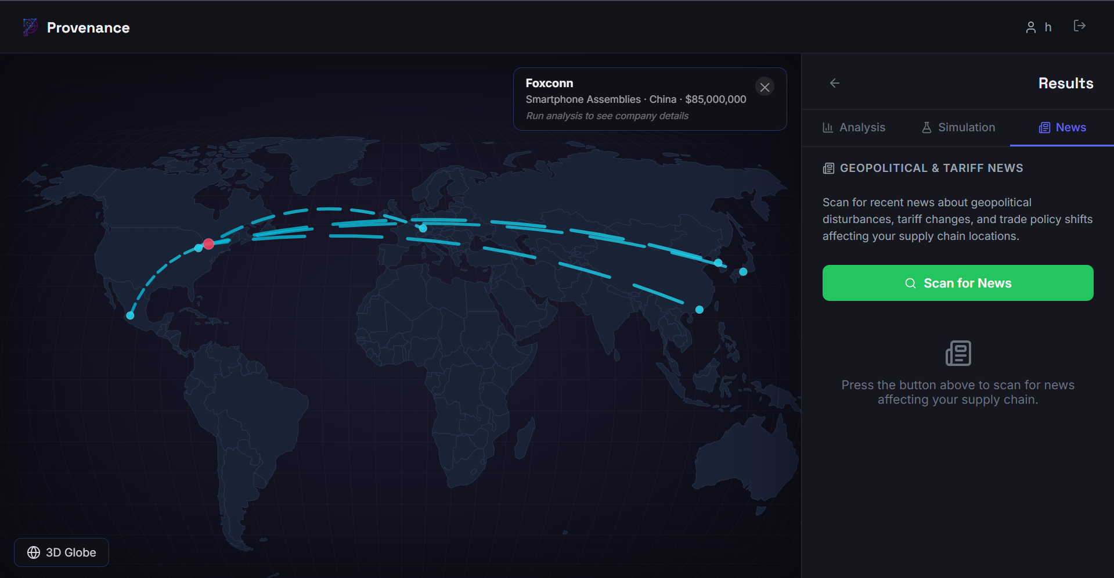The height and width of the screenshot is (578, 1114).
Task: Select the southern China node
Action: [x=700, y=310]
